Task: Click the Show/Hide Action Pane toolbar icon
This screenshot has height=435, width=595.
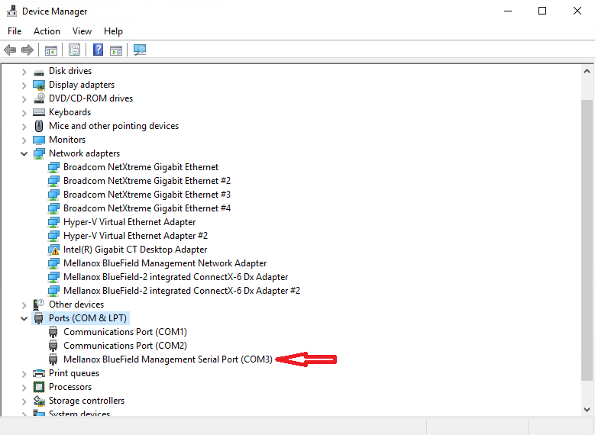Action: [116, 50]
